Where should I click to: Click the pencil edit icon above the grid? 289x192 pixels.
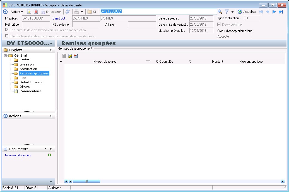click(x=70, y=56)
